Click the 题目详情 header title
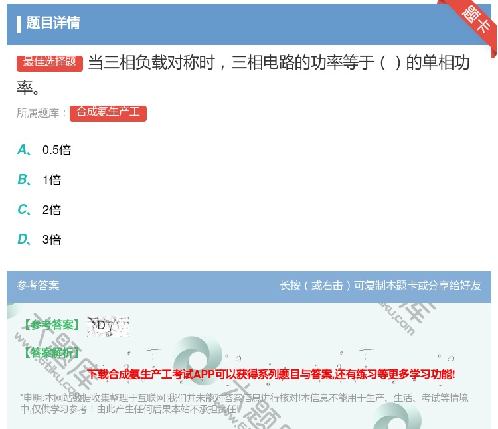The image size is (498, 429). click(x=53, y=23)
